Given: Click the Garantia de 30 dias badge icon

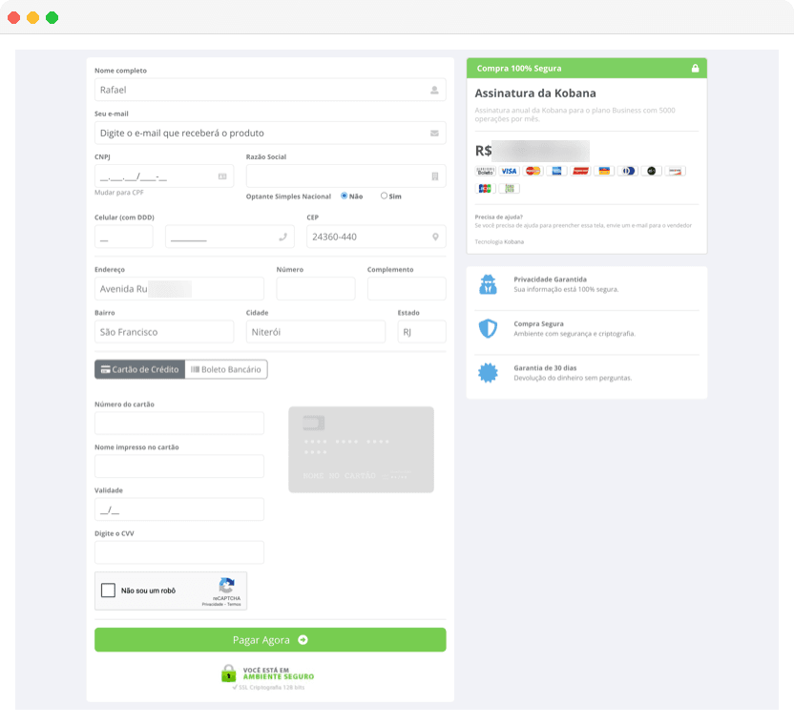Looking at the screenshot, I should coord(489,372).
